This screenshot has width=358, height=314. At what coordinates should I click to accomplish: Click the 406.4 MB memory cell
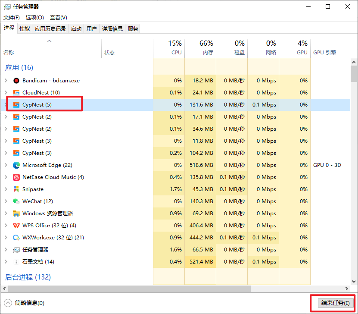[x=201, y=225]
